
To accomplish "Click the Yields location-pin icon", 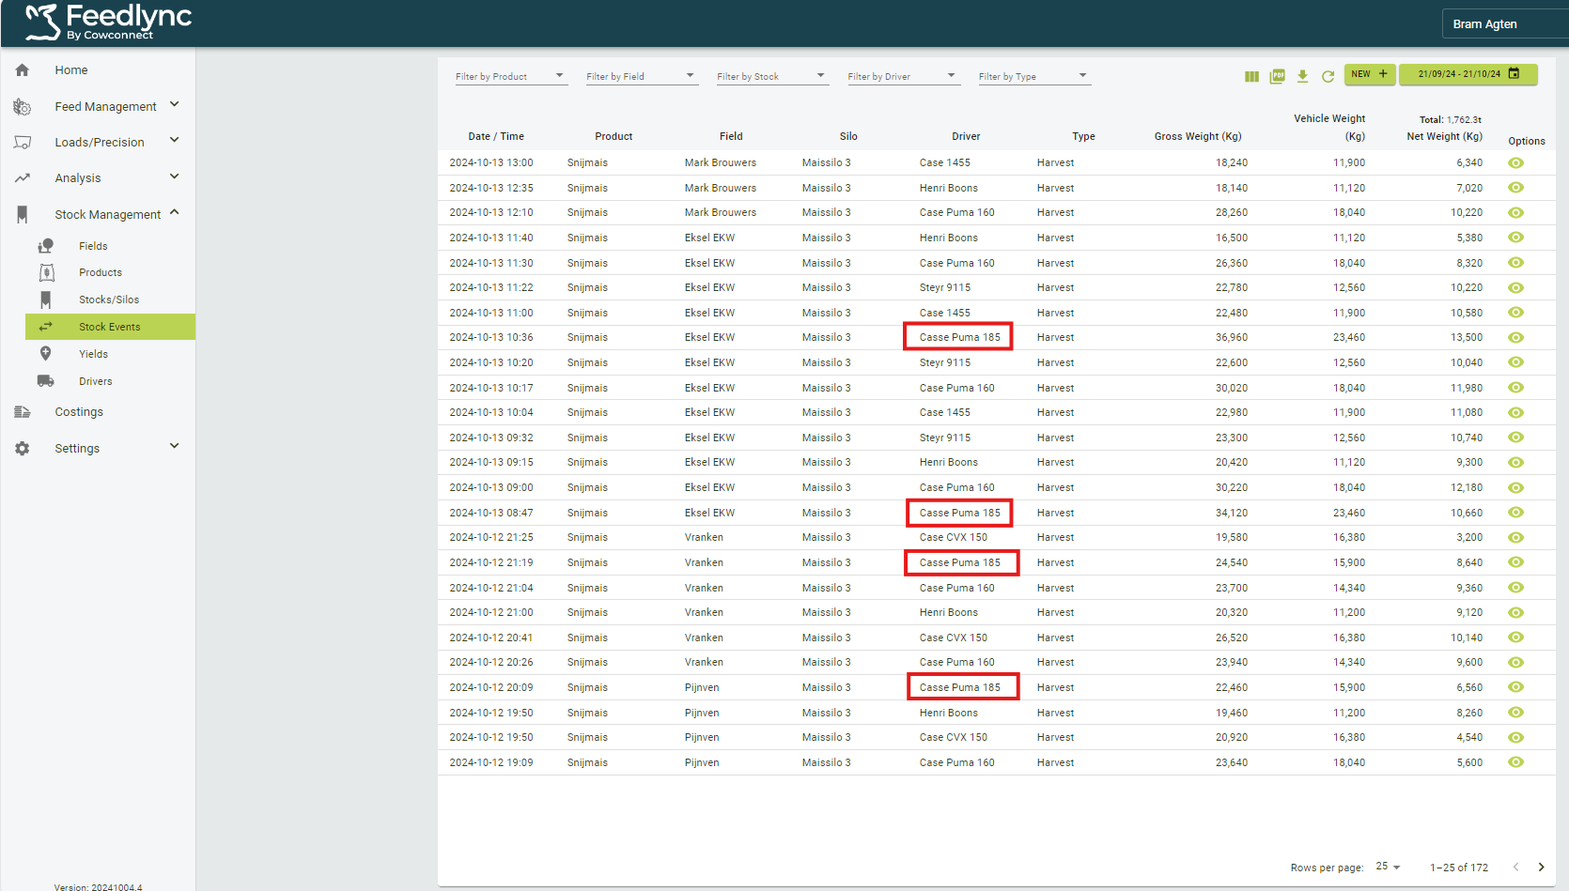I will pyautogui.click(x=46, y=354).
